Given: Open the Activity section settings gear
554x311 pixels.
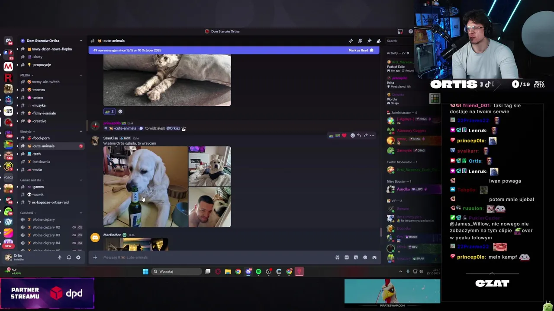Looking at the screenshot, I should (x=407, y=53).
